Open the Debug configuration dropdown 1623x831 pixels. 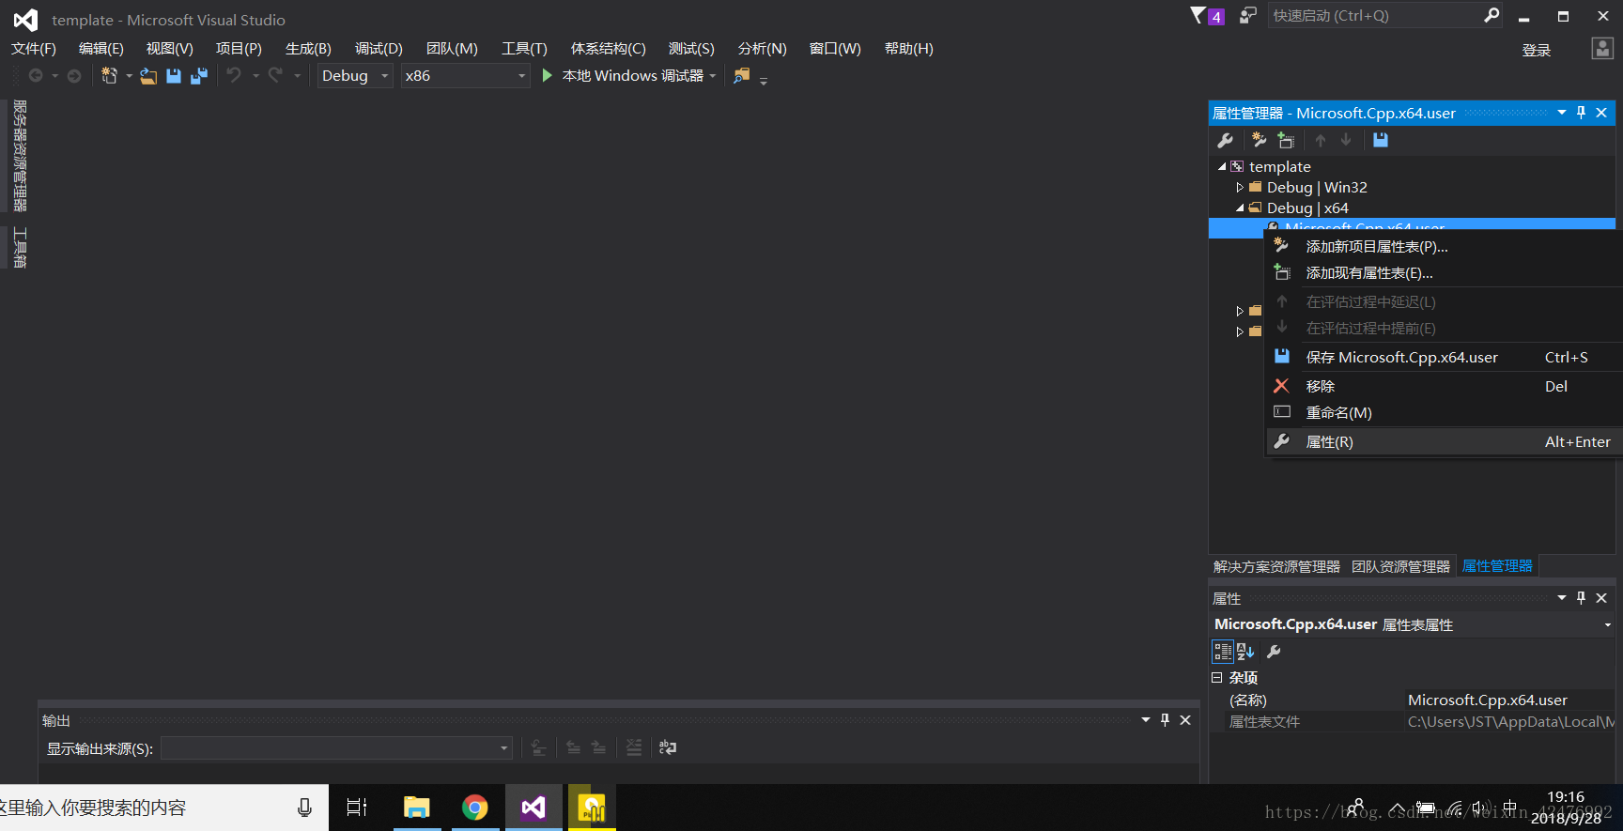384,76
